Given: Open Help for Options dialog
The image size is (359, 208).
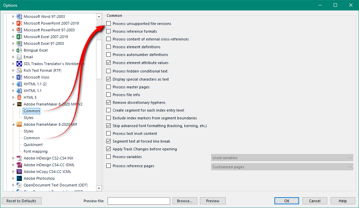Looking at the screenshot, I should click(343, 201).
